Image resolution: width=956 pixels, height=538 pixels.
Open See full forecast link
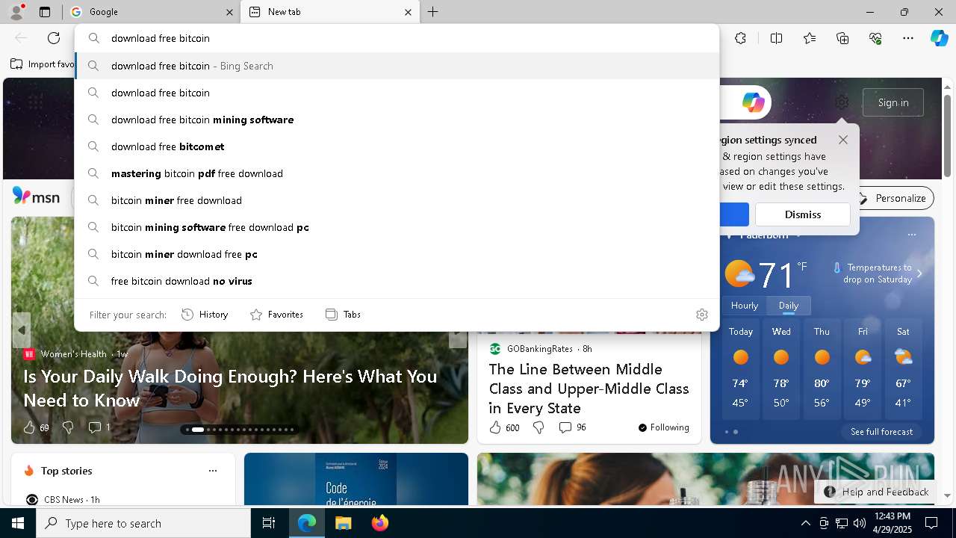pos(881,432)
